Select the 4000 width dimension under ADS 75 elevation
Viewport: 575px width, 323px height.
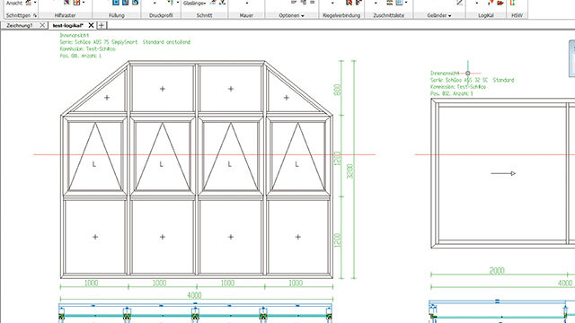tap(194, 295)
